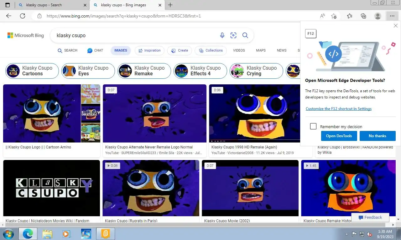Screen dimensions: 401x240
Task: Click the browser address bar URL
Action: (x=124, y=16)
